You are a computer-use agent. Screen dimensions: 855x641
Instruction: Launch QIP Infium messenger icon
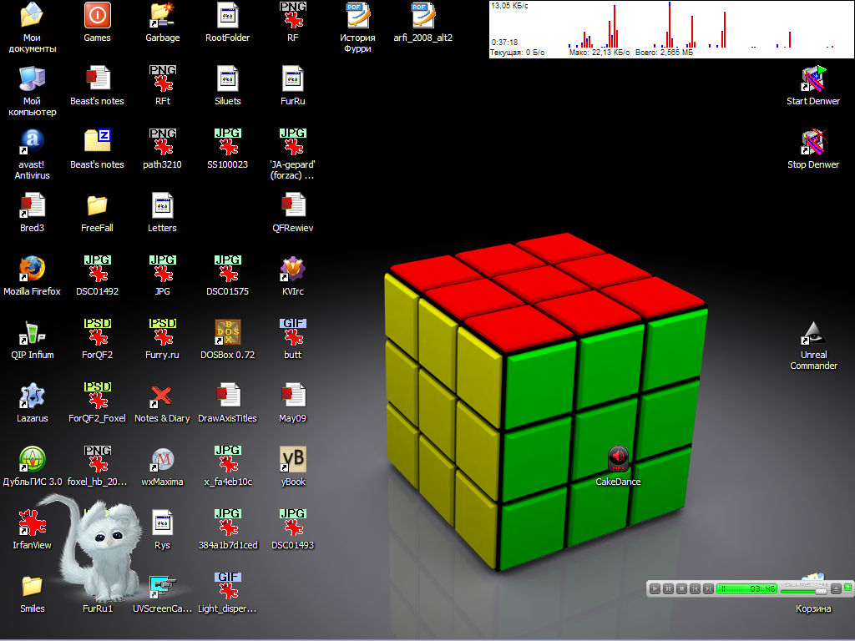pyautogui.click(x=32, y=332)
